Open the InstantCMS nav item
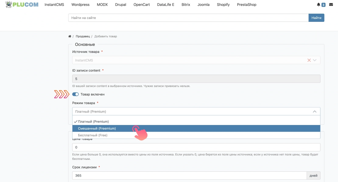 (54, 5)
